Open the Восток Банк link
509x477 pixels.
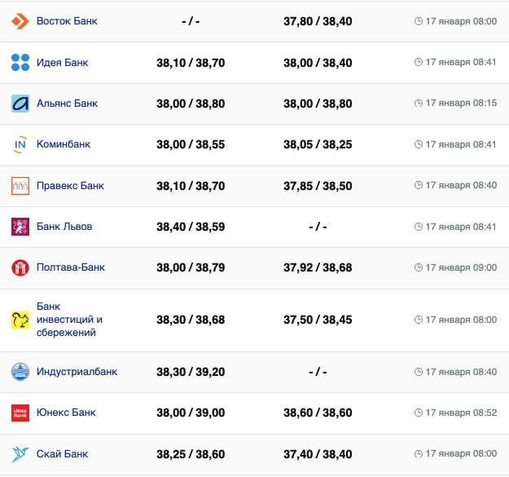tap(67, 21)
